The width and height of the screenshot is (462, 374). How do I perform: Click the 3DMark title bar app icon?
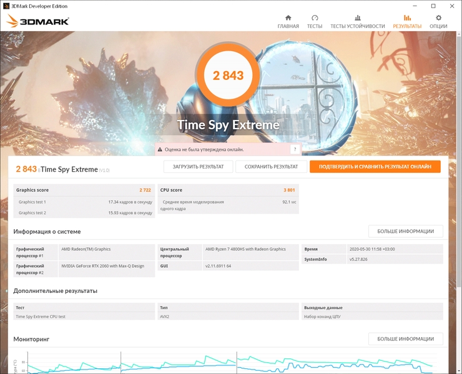point(6,6)
